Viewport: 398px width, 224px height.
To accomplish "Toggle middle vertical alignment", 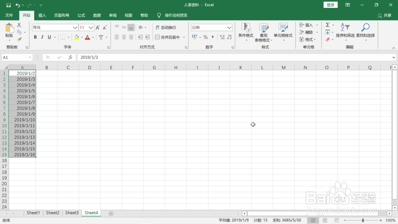I will pos(124,27).
